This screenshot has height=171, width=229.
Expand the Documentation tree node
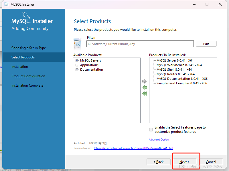click(77, 70)
